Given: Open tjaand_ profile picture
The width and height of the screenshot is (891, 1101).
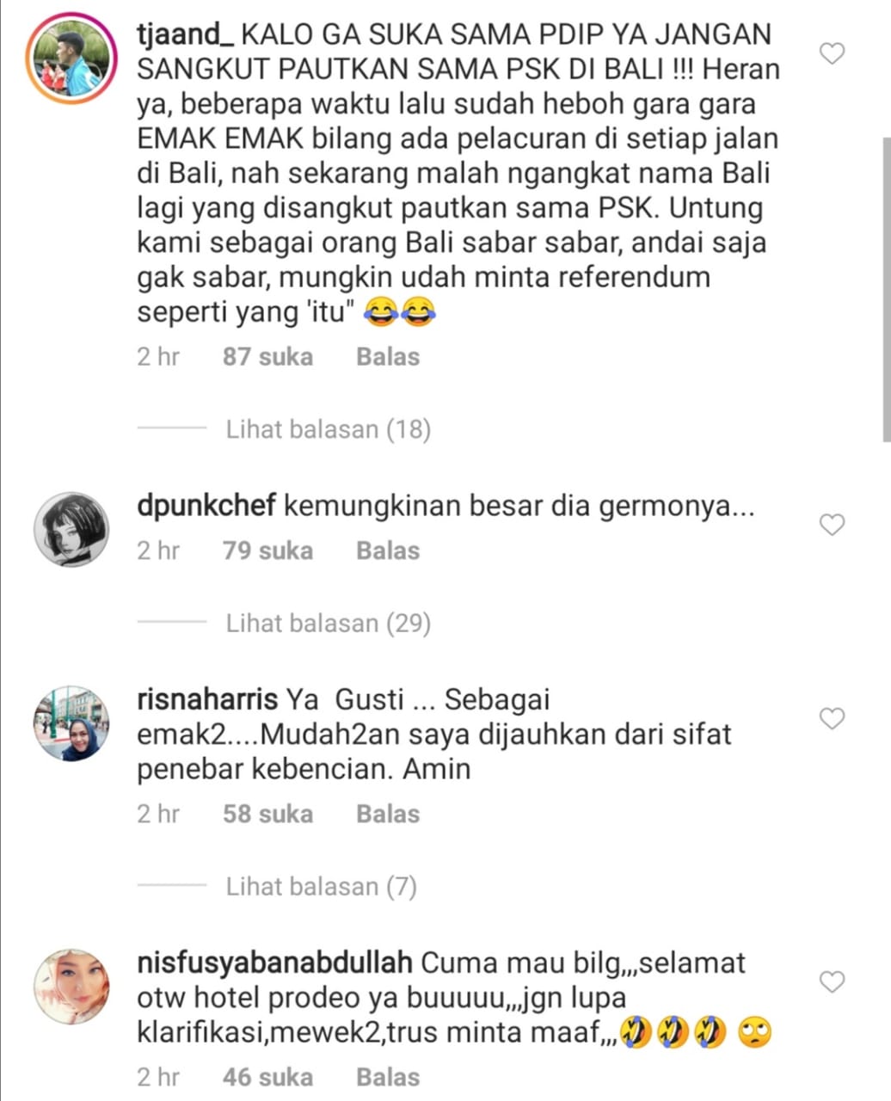Looking at the screenshot, I should tap(71, 58).
